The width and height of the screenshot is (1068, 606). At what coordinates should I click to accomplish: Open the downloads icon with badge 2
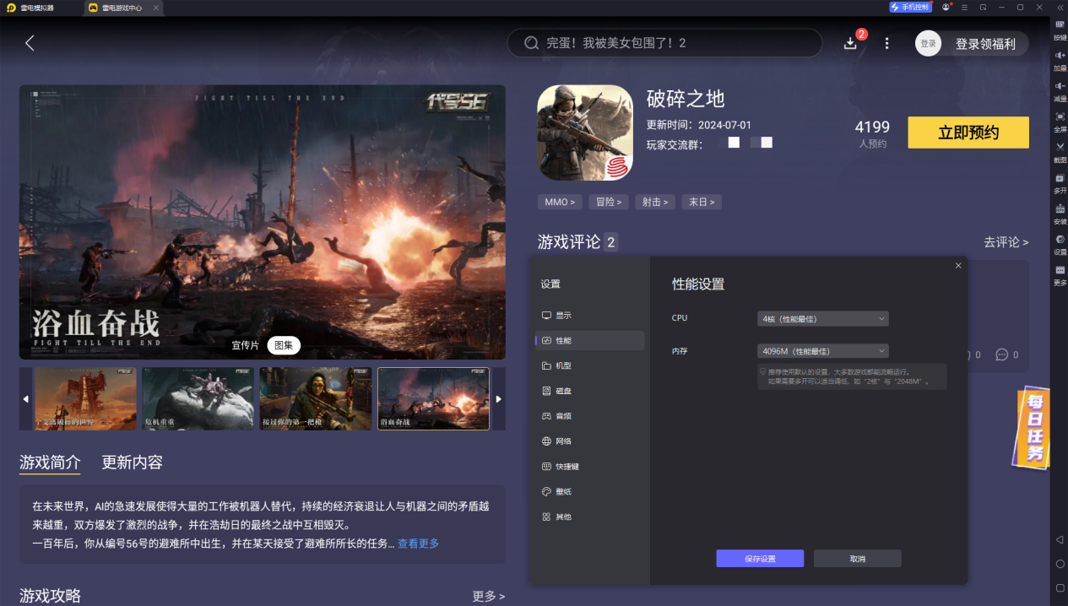tap(851, 43)
